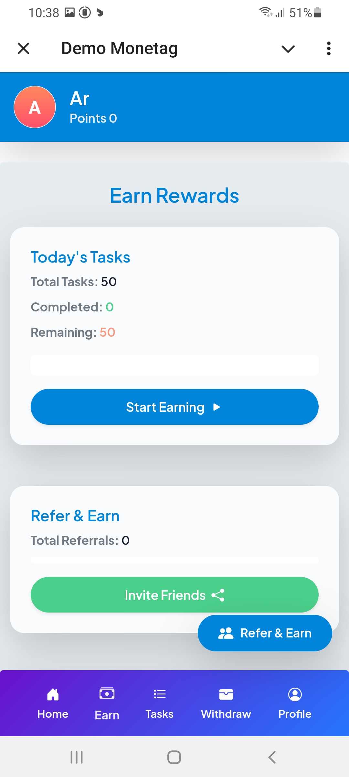
Task: Tap the Home icon in bottom navigation
Action: pyautogui.click(x=53, y=694)
